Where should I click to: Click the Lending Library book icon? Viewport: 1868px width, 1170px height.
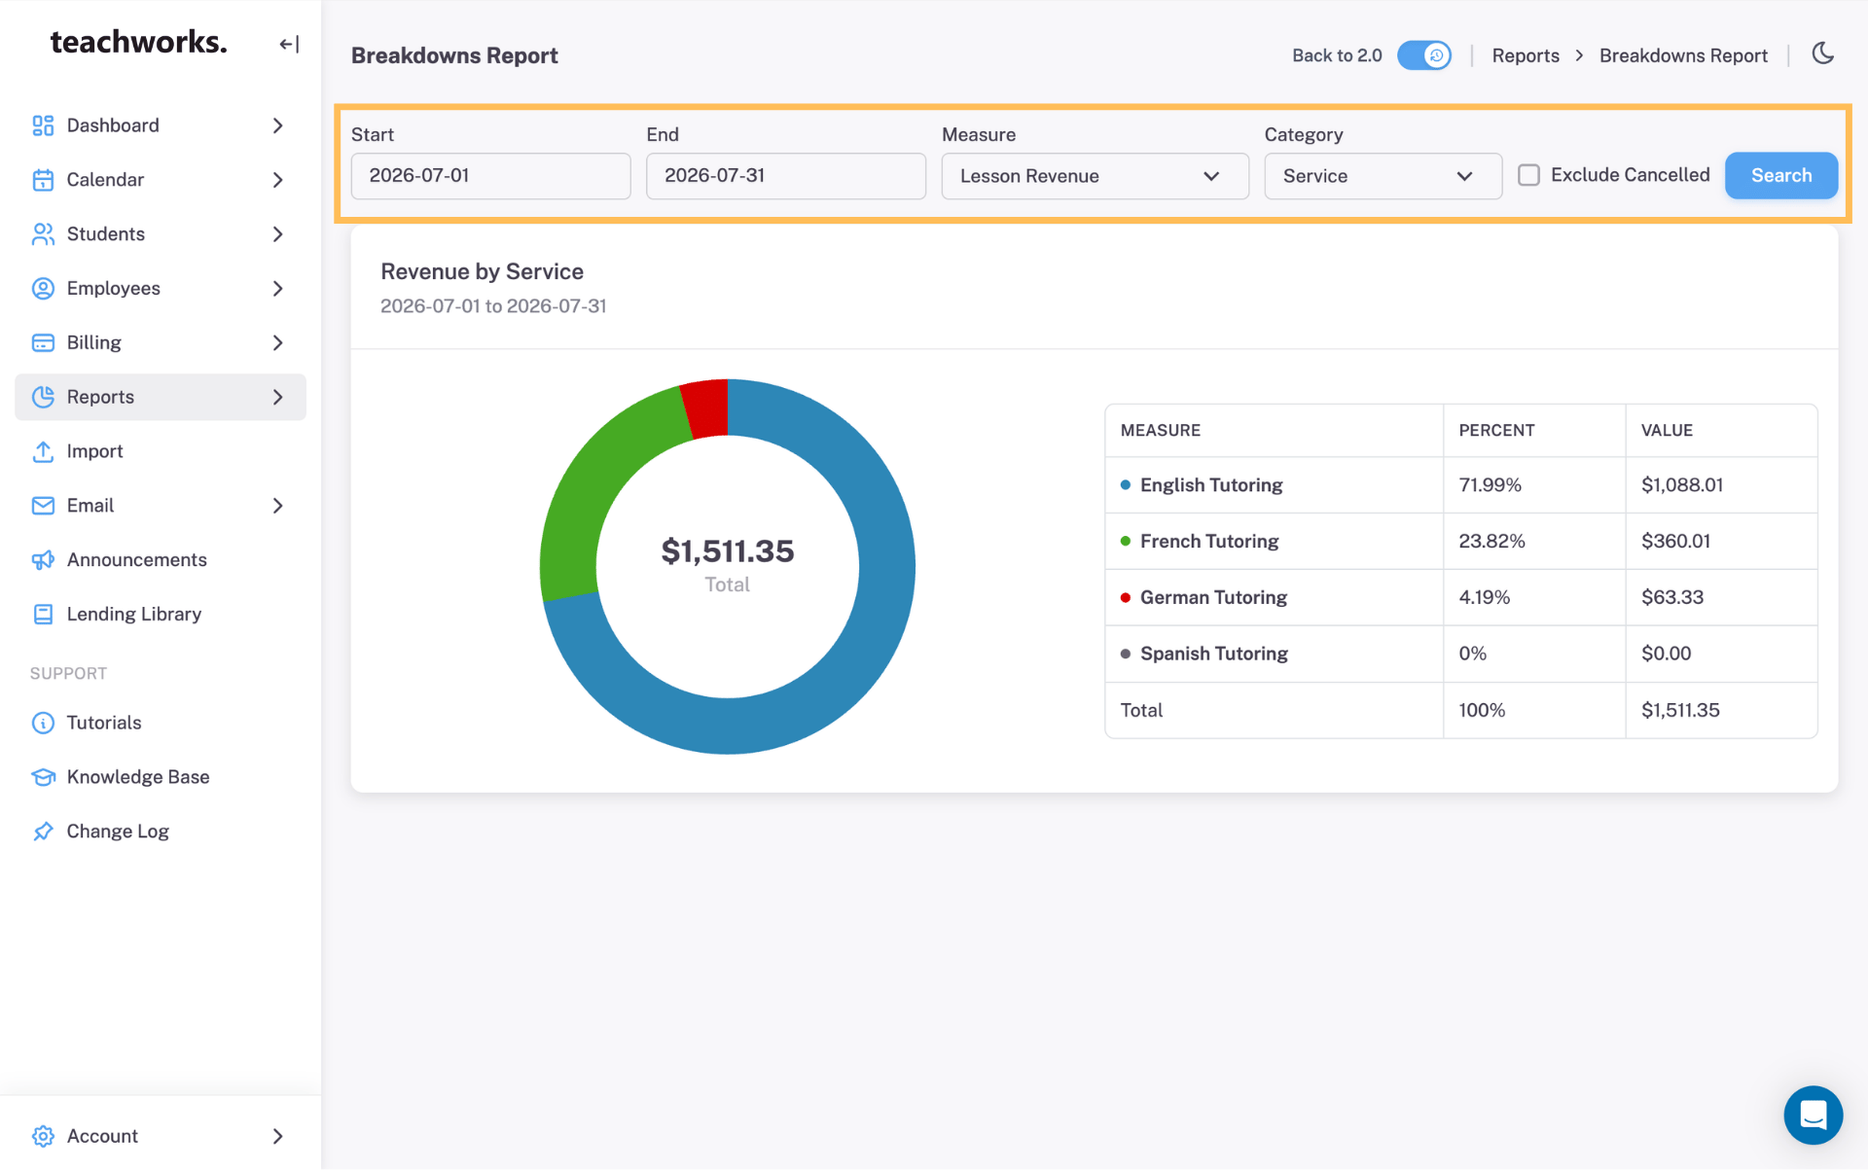coord(43,615)
